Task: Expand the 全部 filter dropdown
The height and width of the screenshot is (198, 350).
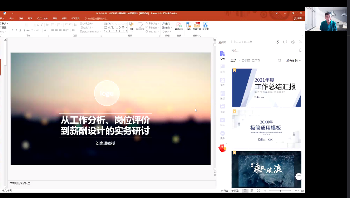Action: [235, 61]
